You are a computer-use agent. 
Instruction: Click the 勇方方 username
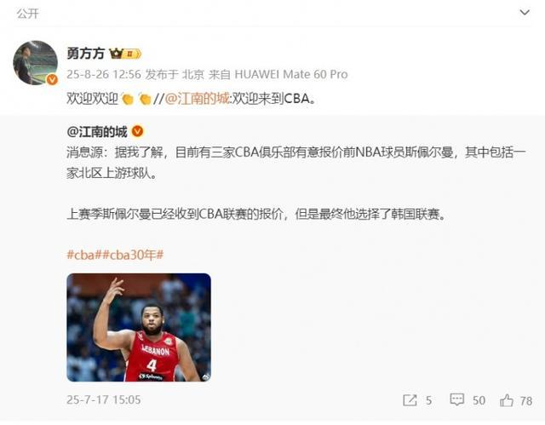pos(85,53)
